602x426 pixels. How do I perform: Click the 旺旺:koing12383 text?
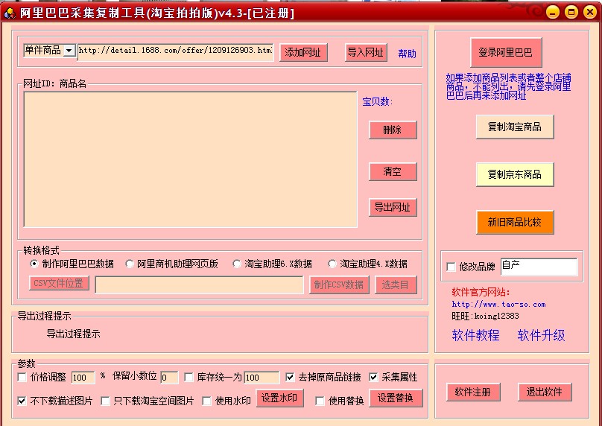click(x=485, y=317)
